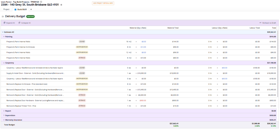
Task: Click the info icon next to TP000123
Action: tap(41, 2)
